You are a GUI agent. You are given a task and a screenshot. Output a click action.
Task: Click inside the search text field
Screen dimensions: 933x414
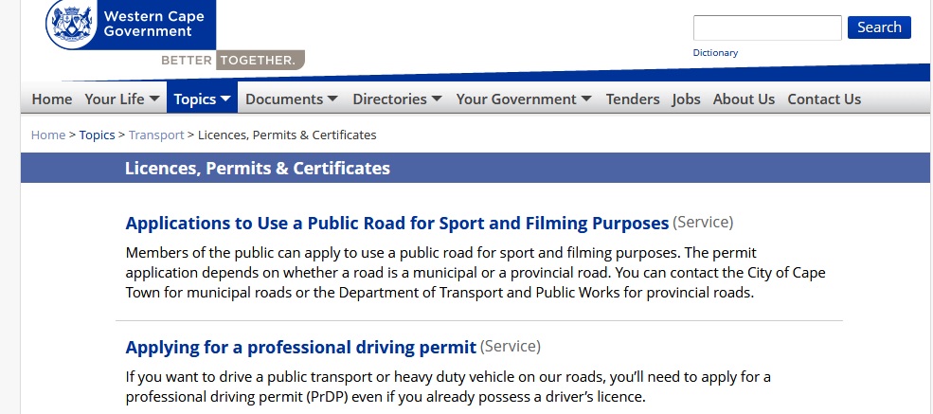[x=766, y=27]
